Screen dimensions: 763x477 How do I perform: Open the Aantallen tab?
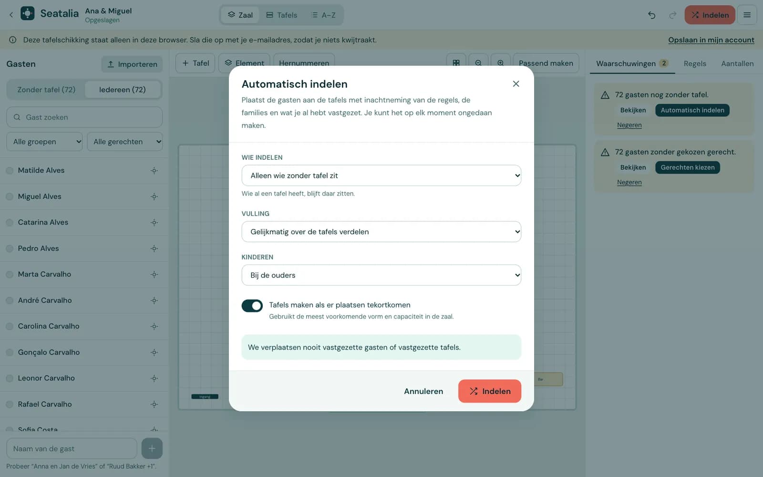point(737,63)
